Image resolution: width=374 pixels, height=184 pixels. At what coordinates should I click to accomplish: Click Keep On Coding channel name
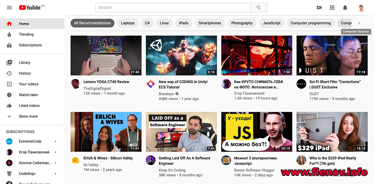(172, 170)
